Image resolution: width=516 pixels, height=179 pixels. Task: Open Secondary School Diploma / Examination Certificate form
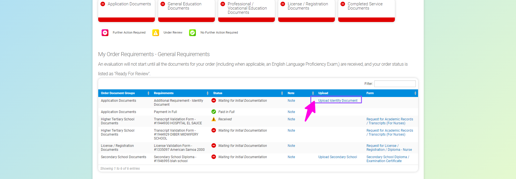pos(387,159)
